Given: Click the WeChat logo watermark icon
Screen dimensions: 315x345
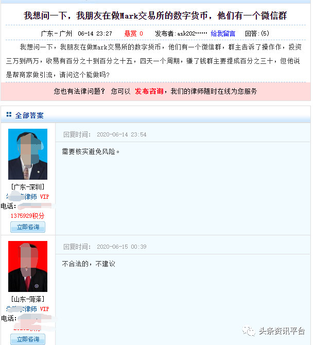Looking at the screenshot, I should tap(249, 331).
